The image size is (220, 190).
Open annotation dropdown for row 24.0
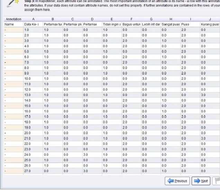coord(13,155)
